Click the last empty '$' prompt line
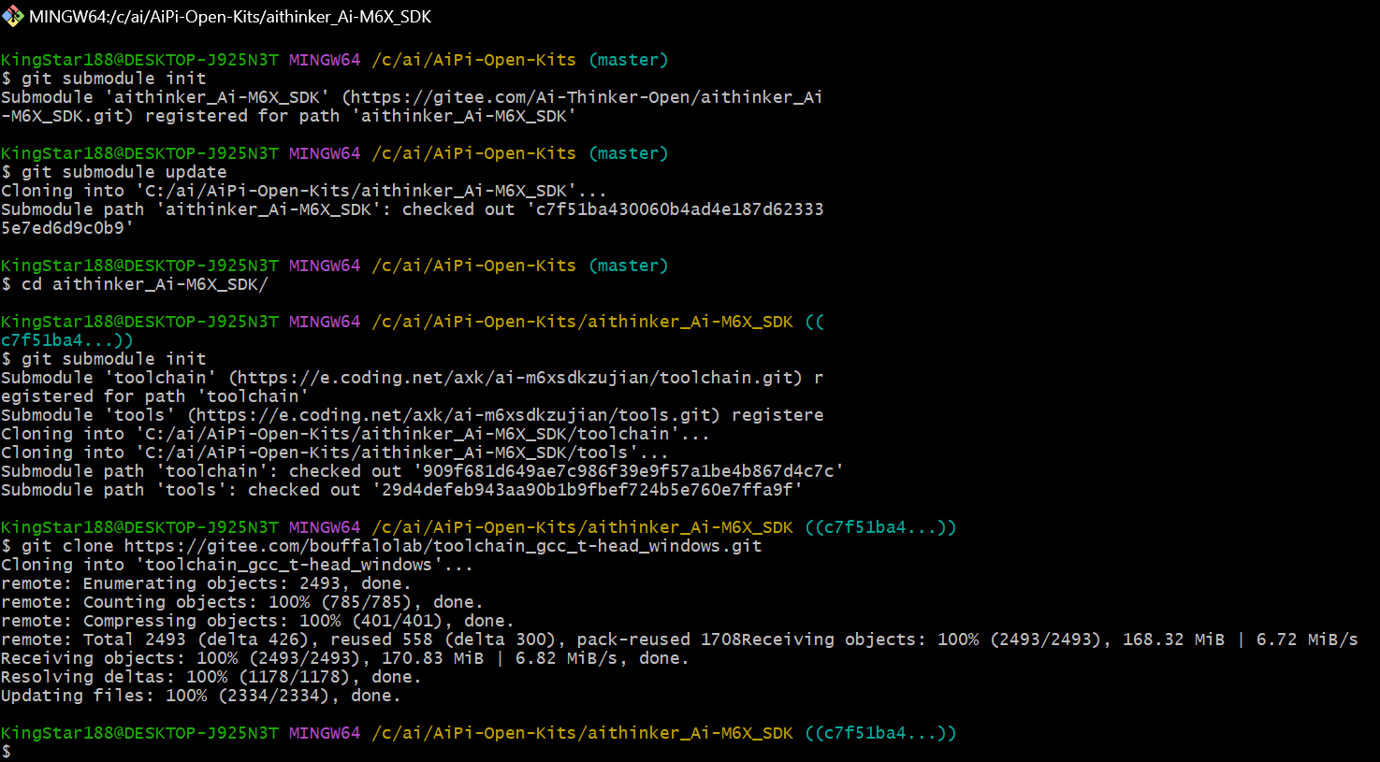 7,752
